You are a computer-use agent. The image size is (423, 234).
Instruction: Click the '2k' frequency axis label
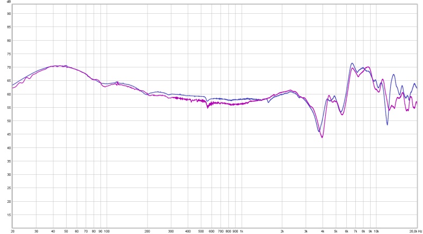282,231
